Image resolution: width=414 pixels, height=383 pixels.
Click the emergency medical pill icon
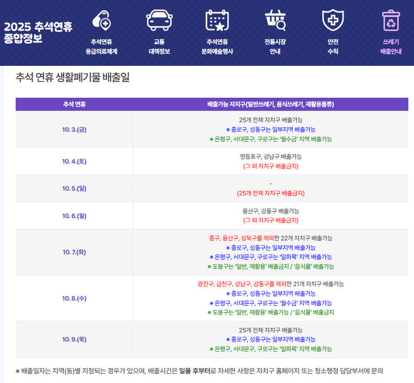click(101, 21)
